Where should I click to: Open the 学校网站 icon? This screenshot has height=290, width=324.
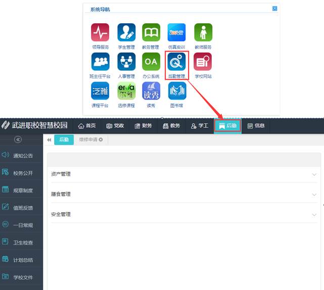[x=203, y=62]
